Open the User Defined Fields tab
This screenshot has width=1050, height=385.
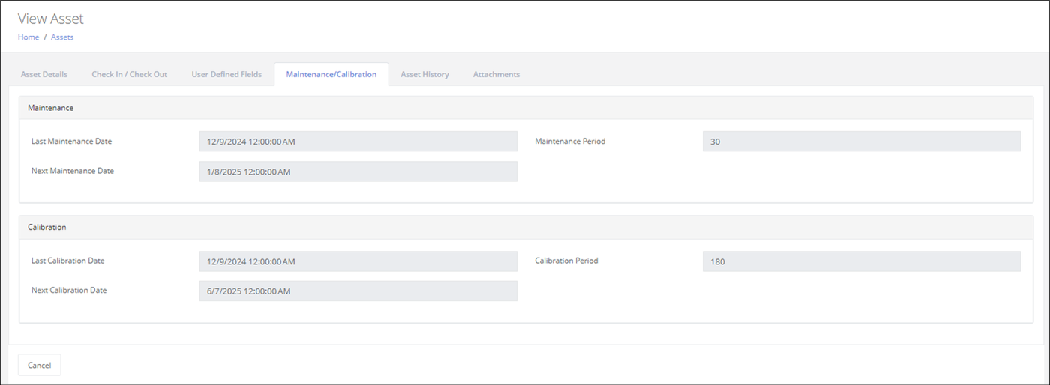(x=226, y=74)
